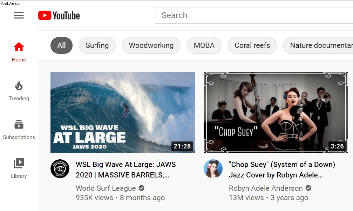Click the YouTube logo

(x=59, y=15)
